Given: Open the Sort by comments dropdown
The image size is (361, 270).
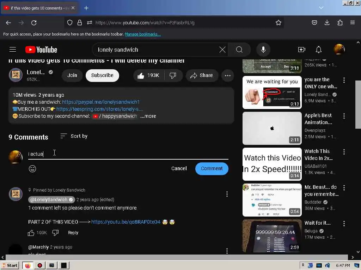Looking at the screenshot, I should click(x=74, y=136).
